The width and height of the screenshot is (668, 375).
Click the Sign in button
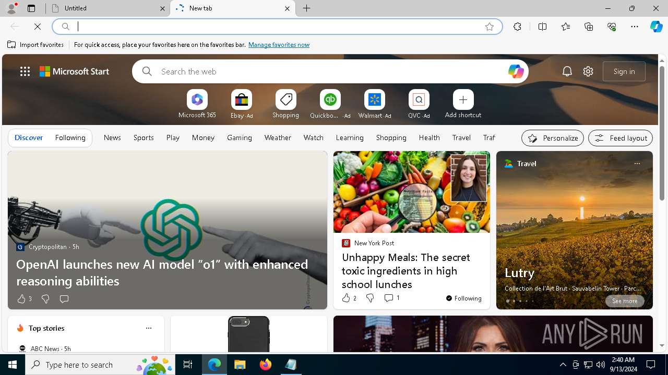624,71
